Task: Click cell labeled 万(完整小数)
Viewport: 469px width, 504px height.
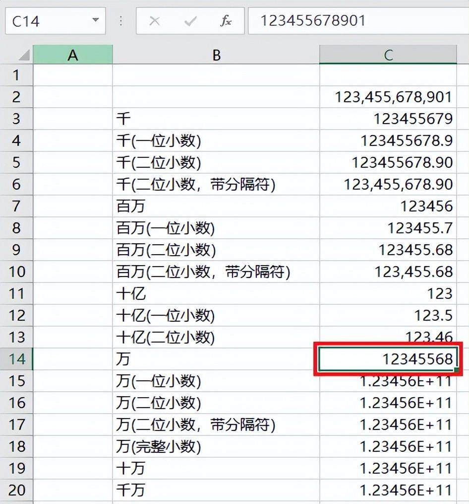Action: pos(216,446)
